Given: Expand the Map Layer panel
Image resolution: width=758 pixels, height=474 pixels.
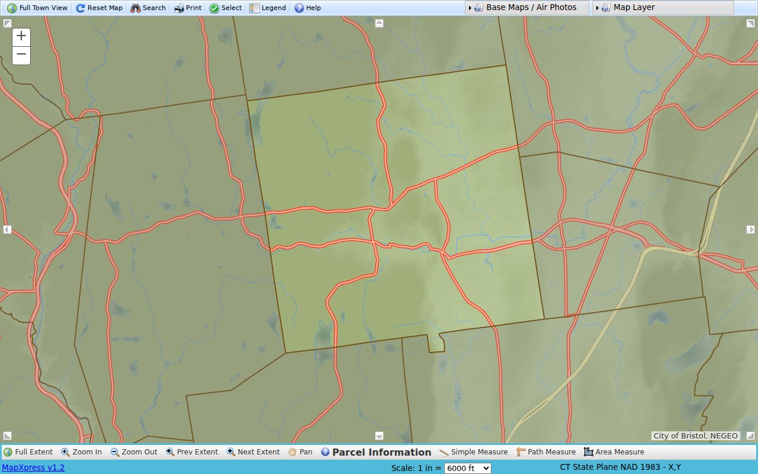Looking at the screenshot, I should [663, 8].
